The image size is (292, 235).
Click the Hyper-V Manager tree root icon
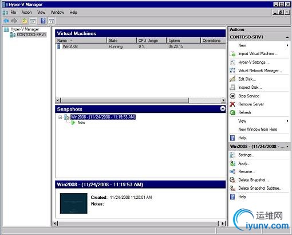pos(6,29)
